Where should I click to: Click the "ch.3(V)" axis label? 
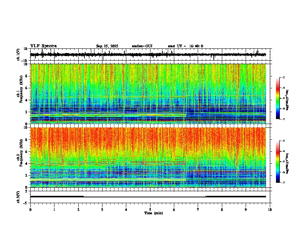[18, 197]
